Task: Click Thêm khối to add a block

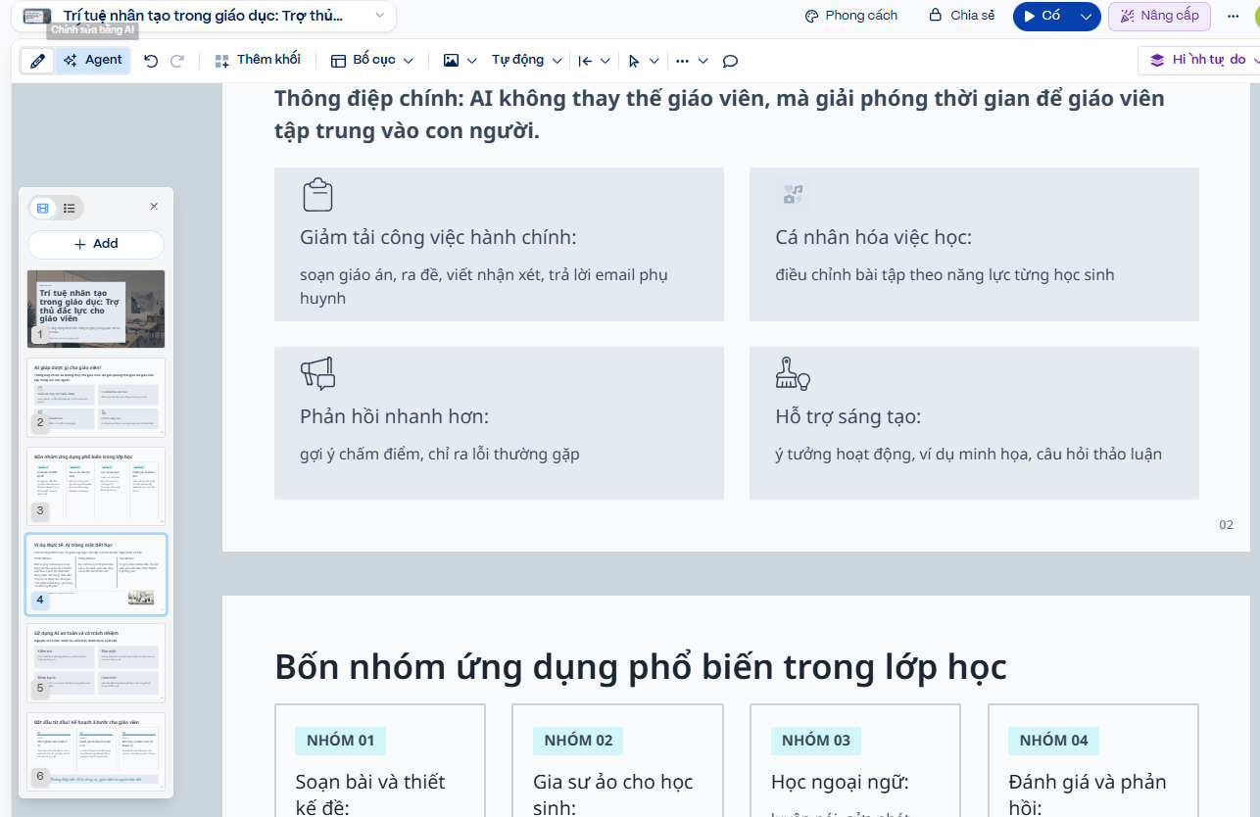Action: pos(258,61)
